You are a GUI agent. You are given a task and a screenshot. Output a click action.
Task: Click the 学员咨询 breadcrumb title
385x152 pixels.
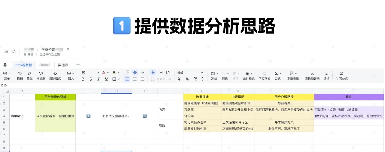[48, 49]
